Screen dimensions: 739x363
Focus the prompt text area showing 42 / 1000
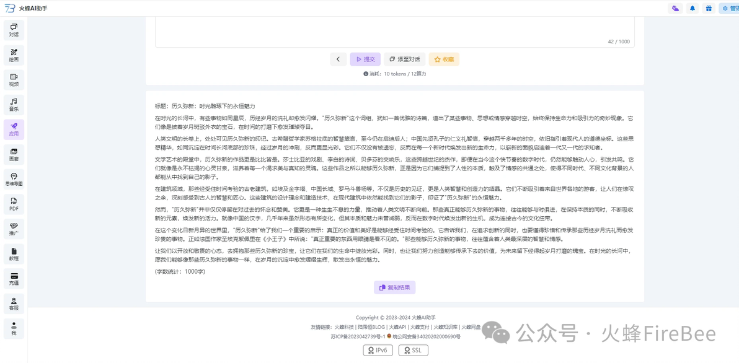(x=394, y=32)
